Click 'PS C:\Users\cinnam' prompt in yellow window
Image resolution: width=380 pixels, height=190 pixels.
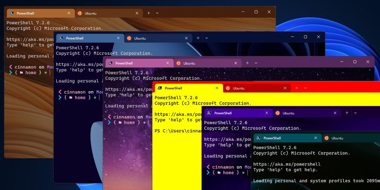pos(178,131)
